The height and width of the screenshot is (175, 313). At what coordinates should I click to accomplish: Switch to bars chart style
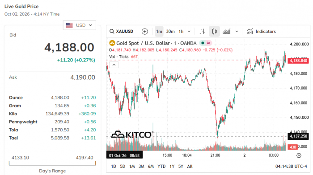click(x=202, y=32)
